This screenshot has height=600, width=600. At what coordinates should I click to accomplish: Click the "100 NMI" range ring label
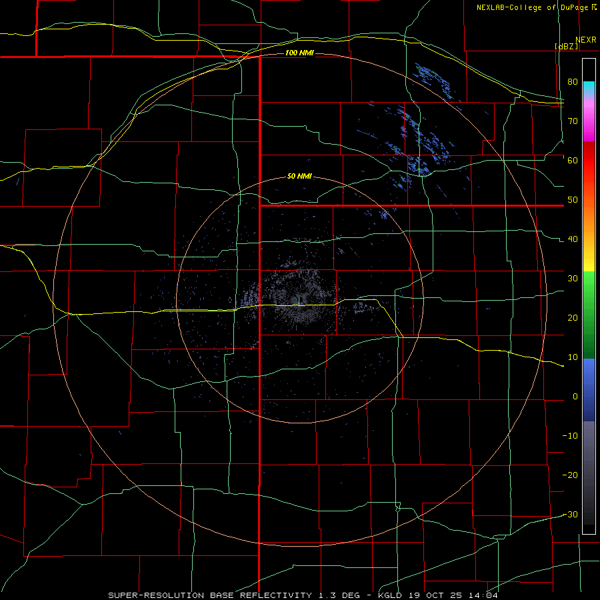tap(299, 53)
